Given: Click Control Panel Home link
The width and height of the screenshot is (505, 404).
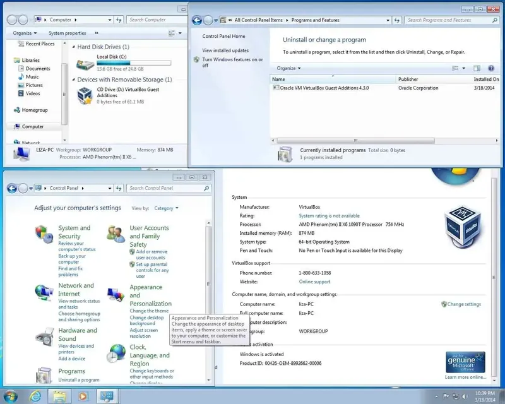Looking at the screenshot, I should point(223,37).
